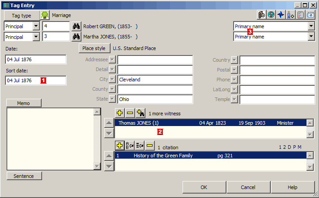This screenshot has height=198, width=319.
Task: Click the checklist notepad toolbar icon
Action: [x=301, y=15]
